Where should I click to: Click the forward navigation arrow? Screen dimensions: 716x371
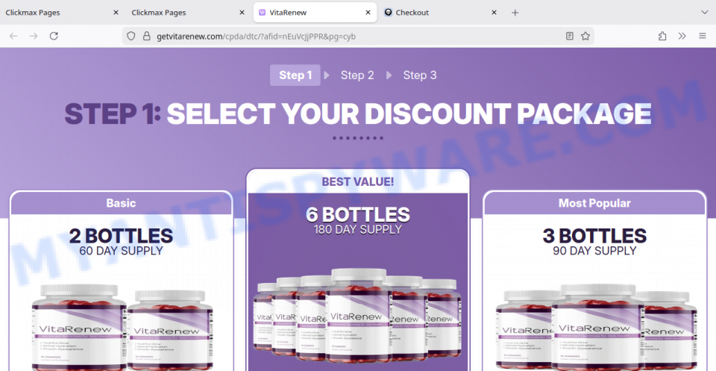[34, 36]
